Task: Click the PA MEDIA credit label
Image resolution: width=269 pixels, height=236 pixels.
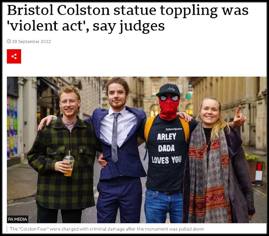Action: [18, 219]
